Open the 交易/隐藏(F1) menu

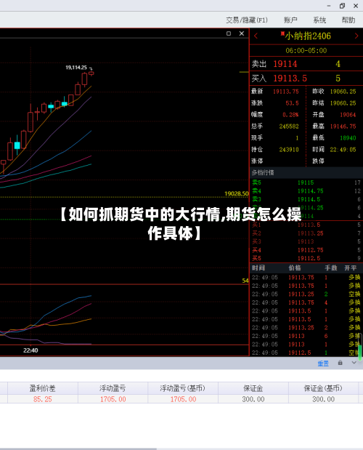click(x=247, y=20)
